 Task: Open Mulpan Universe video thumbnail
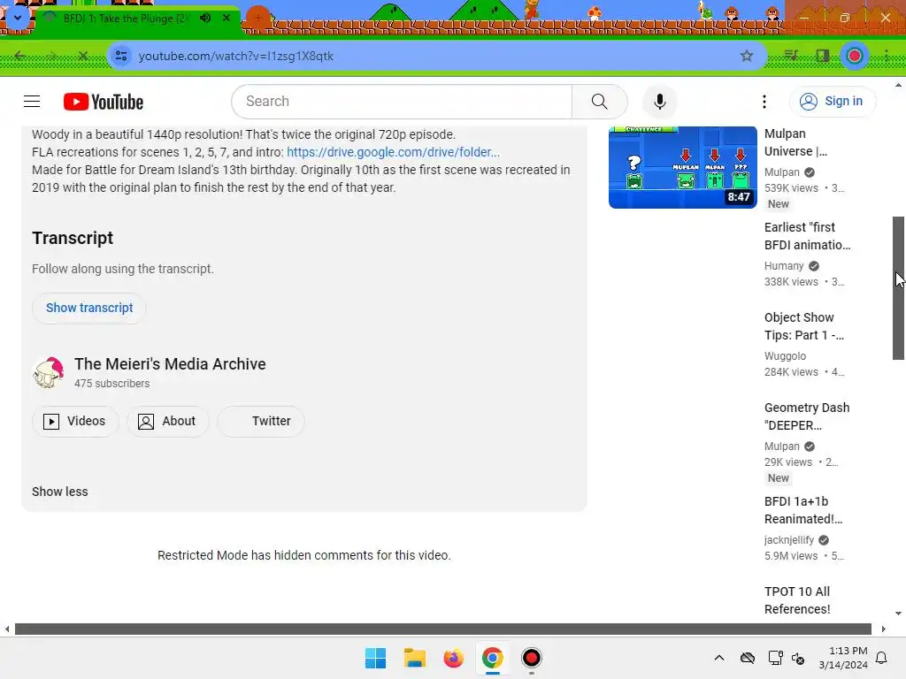pyautogui.click(x=682, y=167)
